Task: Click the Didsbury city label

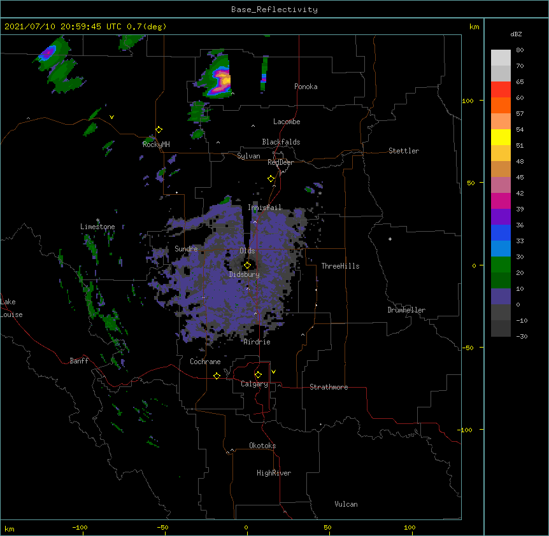Action: tap(245, 274)
